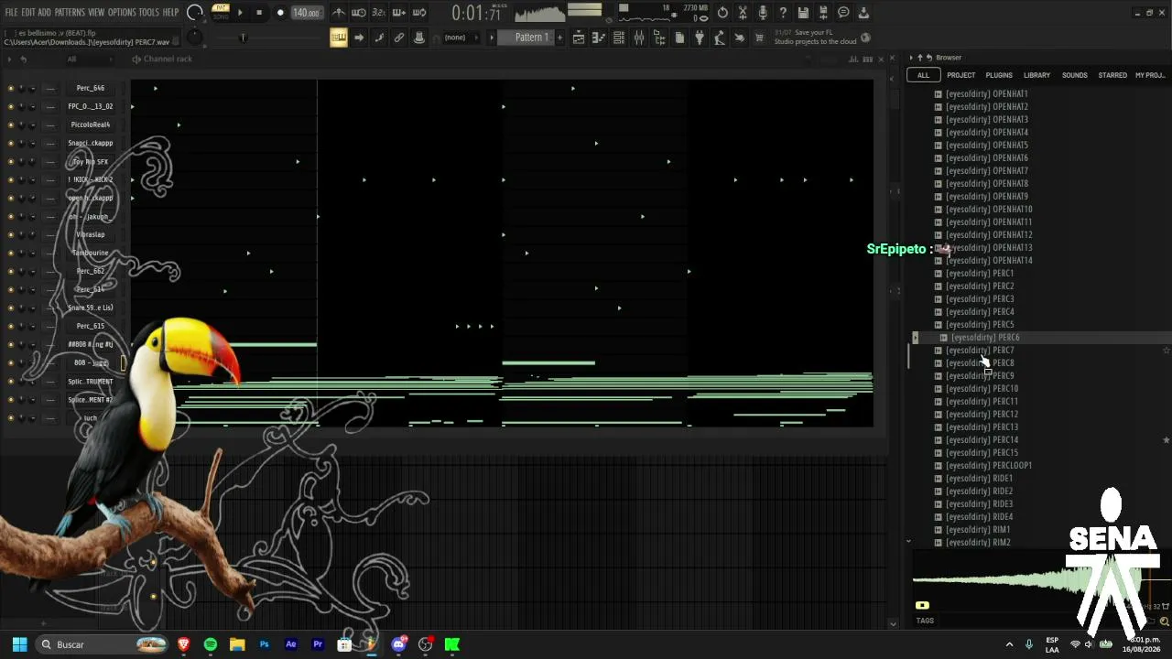Click the Windows Start button

(x=19, y=644)
